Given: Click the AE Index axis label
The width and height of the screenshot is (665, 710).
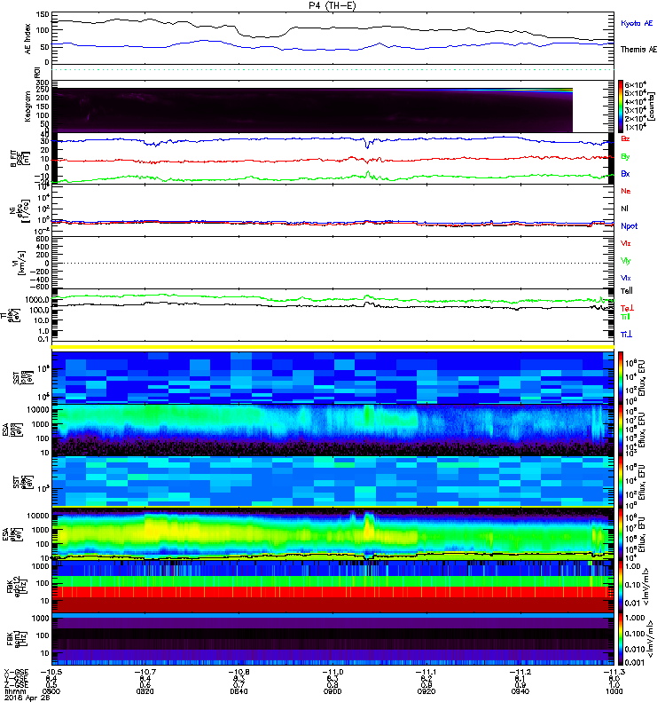Looking at the screenshot, I should point(27,38).
